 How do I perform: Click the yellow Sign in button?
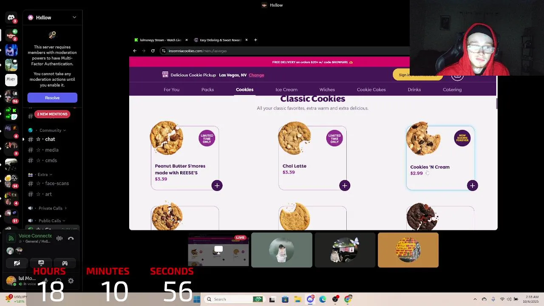(x=418, y=75)
